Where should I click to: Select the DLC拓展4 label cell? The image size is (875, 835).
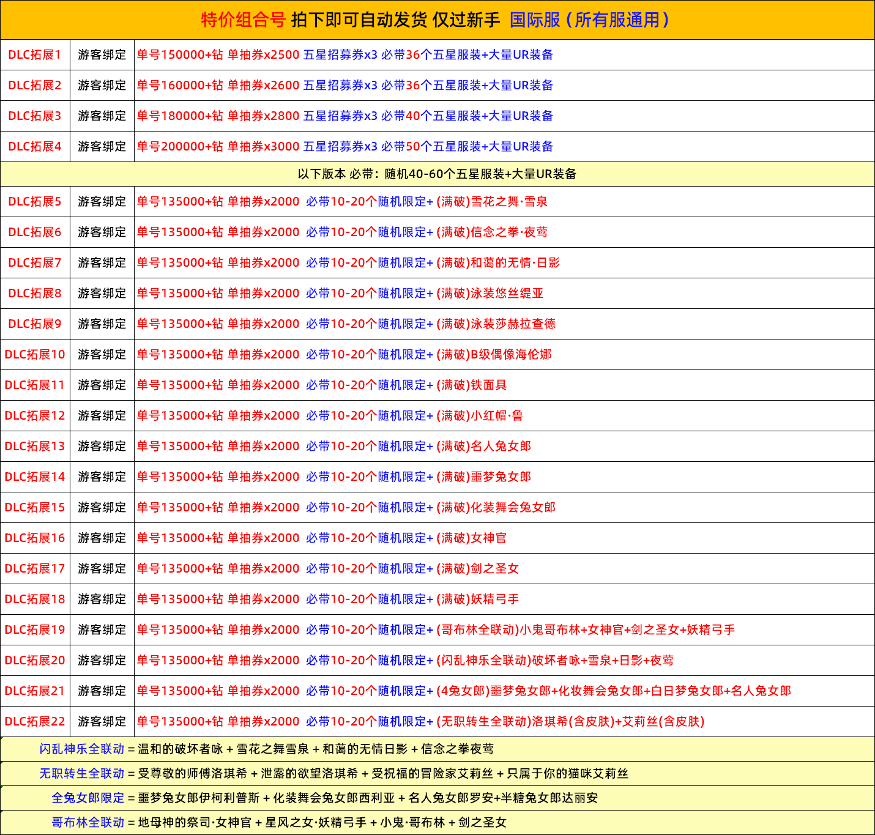point(35,147)
